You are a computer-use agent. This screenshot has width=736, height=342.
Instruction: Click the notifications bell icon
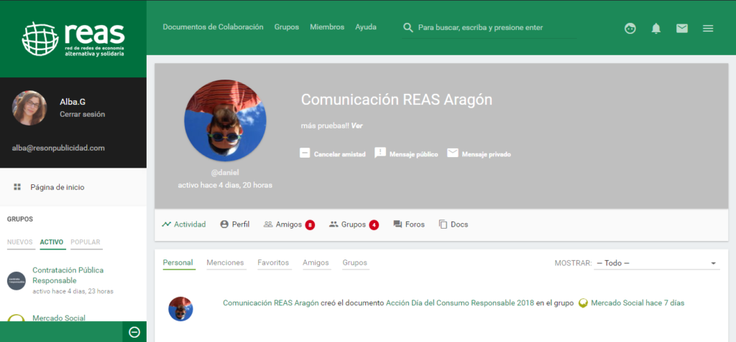(x=655, y=28)
